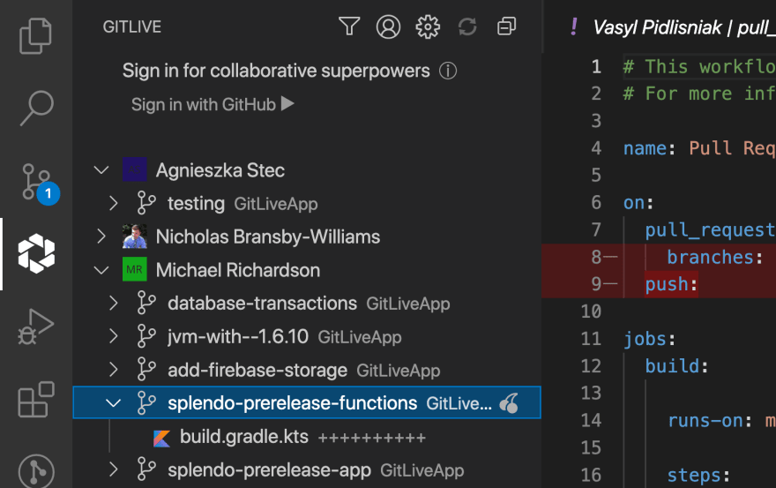This screenshot has height=488, width=776.
Task: Click 'steps:' key in editor
Action: coord(698,475)
